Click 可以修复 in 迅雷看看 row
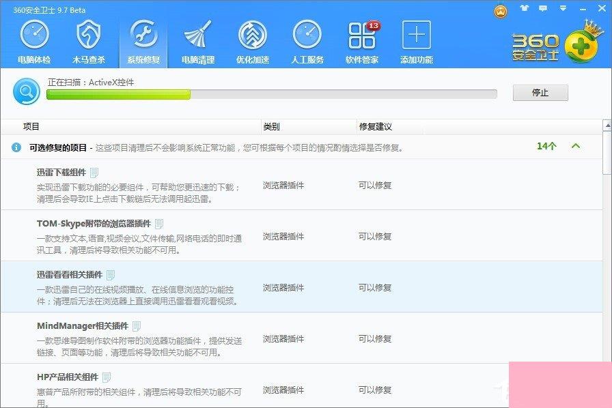This screenshot has width=612, height=408. tap(375, 287)
